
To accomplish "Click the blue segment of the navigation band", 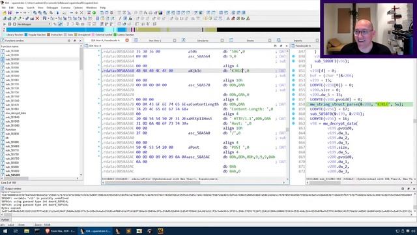I will pyautogui.click(x=55, y=30).
